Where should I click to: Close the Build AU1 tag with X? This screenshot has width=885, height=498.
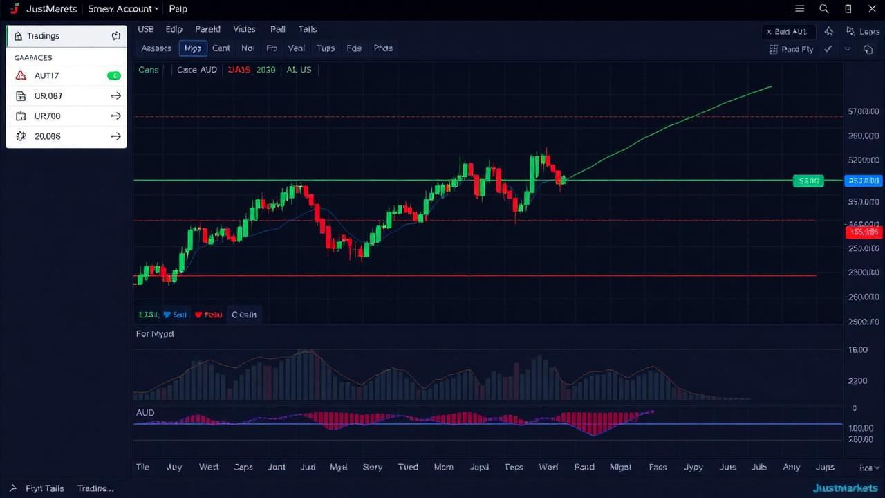click(x=769, y=32)
